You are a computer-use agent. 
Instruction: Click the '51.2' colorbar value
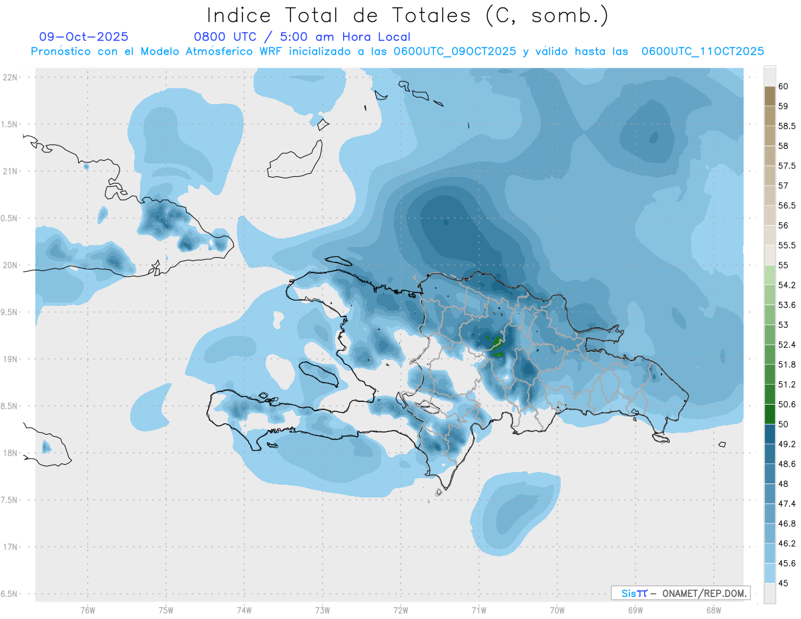(x=788, y=385)
